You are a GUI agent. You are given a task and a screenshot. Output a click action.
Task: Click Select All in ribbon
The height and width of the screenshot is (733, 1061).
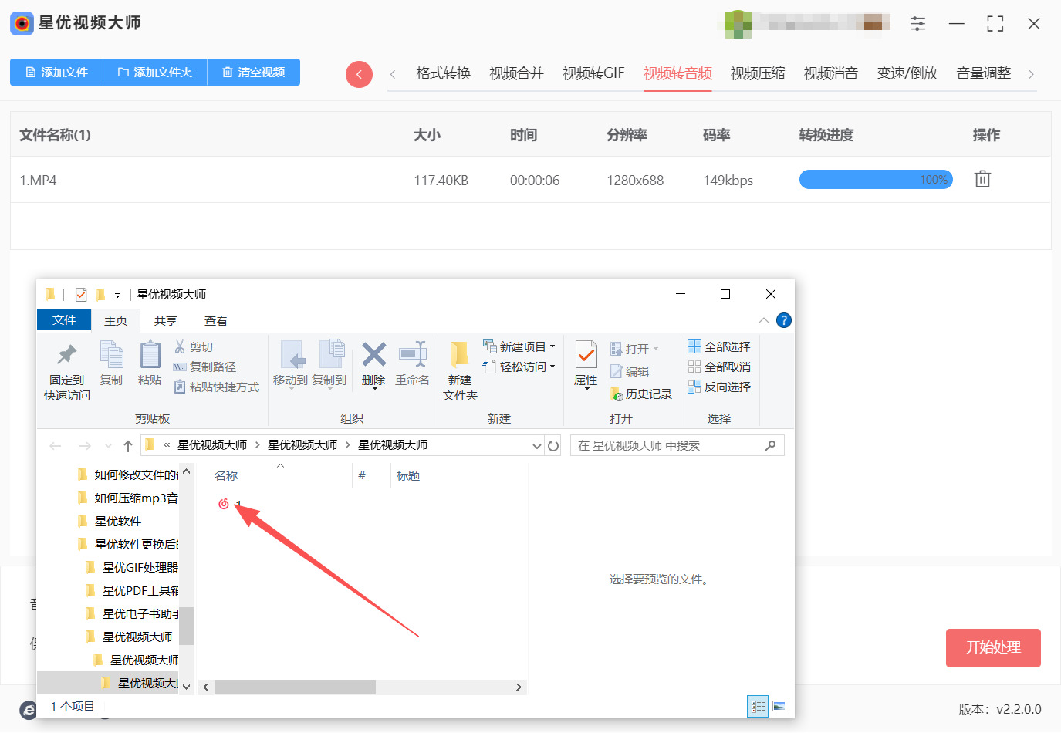[719, 347]
